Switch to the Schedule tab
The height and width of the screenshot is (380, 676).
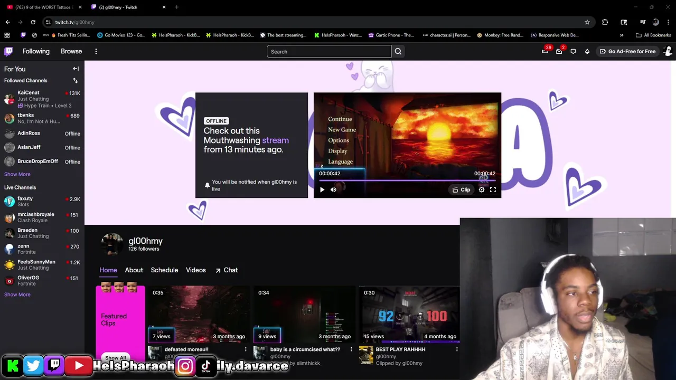[164, 270]
